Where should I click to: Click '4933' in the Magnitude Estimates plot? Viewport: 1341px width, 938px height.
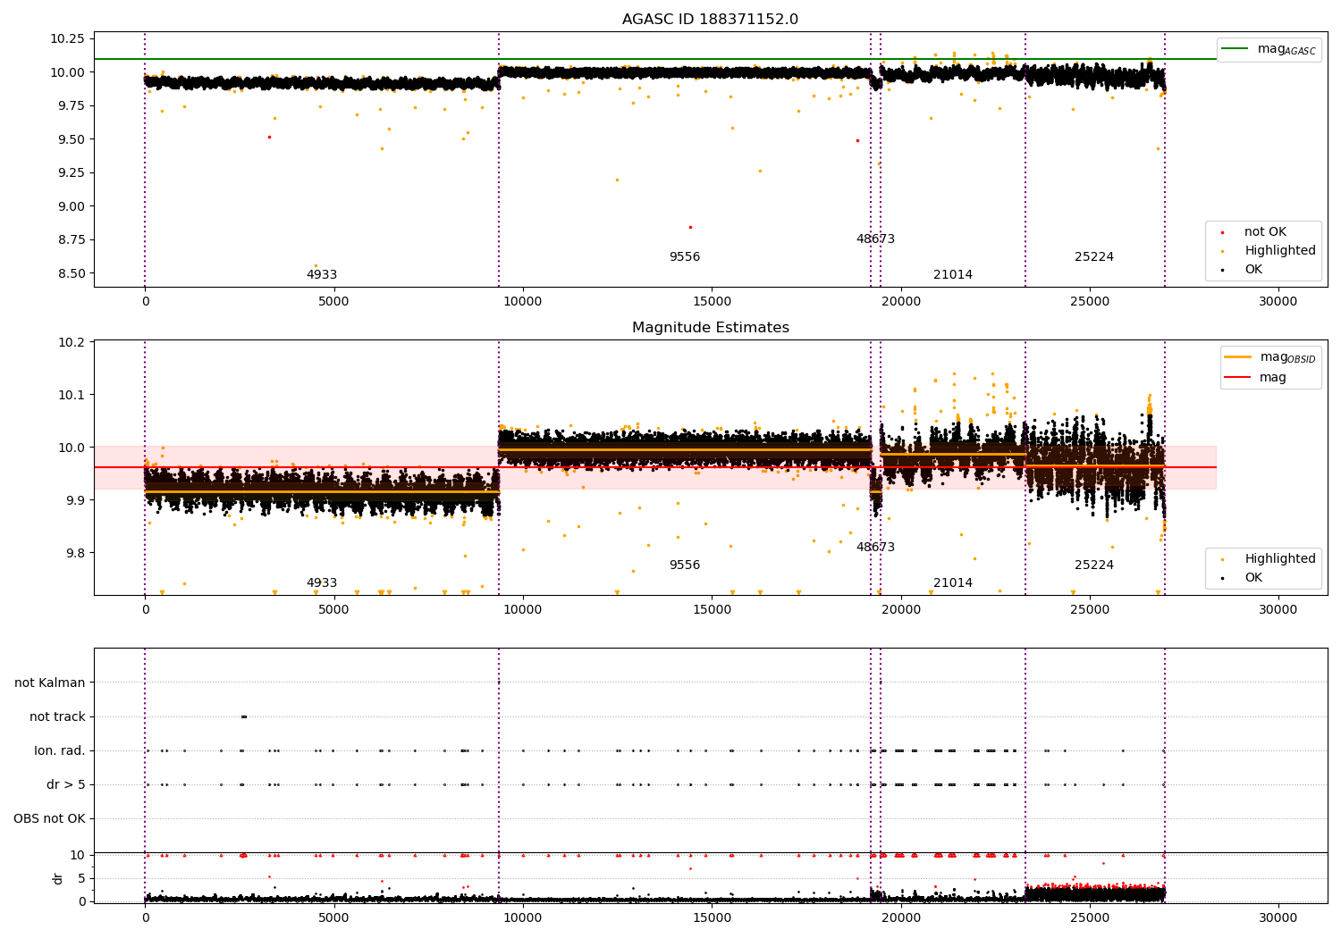click(322, 583)
